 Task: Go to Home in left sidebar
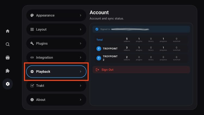(8, 31)
